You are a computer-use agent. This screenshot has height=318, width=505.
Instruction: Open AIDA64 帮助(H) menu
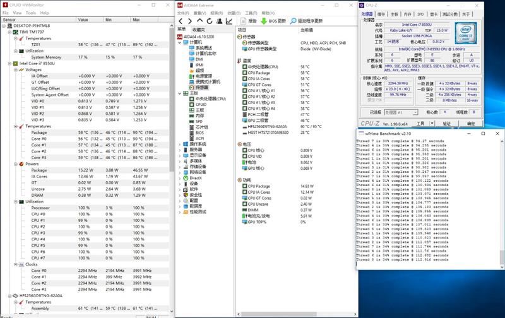tap(268, 13)
